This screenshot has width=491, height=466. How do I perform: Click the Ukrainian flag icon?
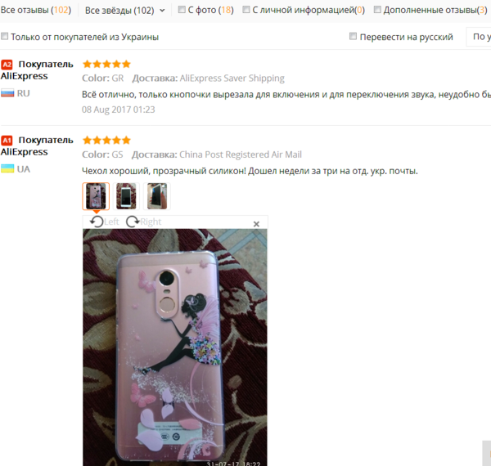coord(7,169)
